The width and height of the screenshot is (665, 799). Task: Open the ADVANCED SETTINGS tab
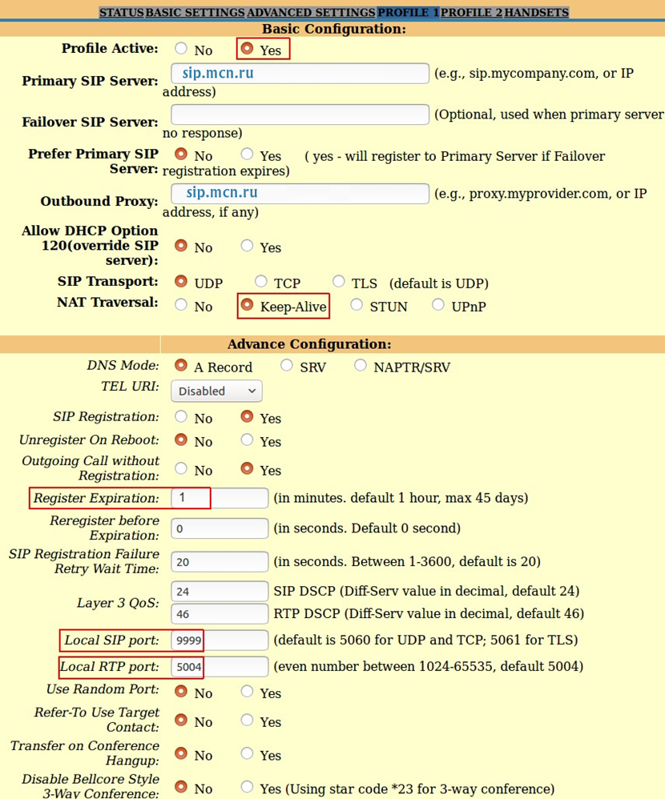click(x=311, y=12)
